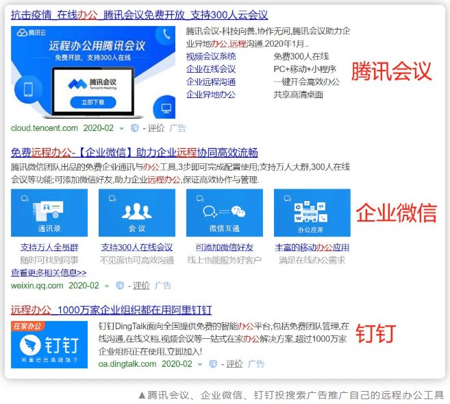Click the 钉钉 blue logo thumbnail
450x404 pixels.
[x=49, y=345]
